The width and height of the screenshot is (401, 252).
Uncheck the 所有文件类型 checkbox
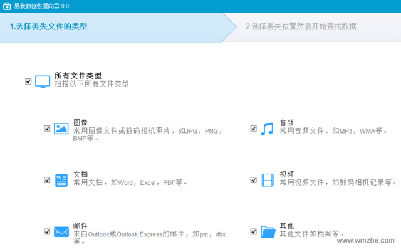[28, 81]
